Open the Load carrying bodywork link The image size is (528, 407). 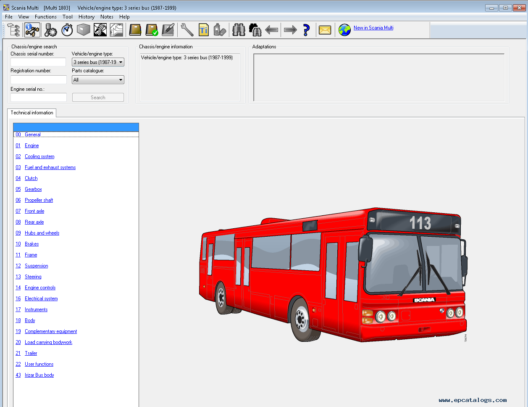(x=49, y=342)
